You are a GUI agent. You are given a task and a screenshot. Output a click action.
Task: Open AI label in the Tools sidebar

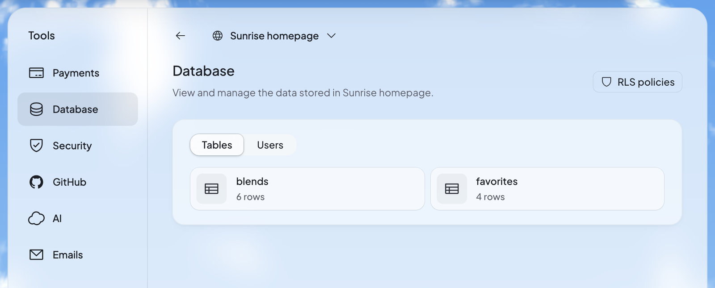[x=57, y=218]
